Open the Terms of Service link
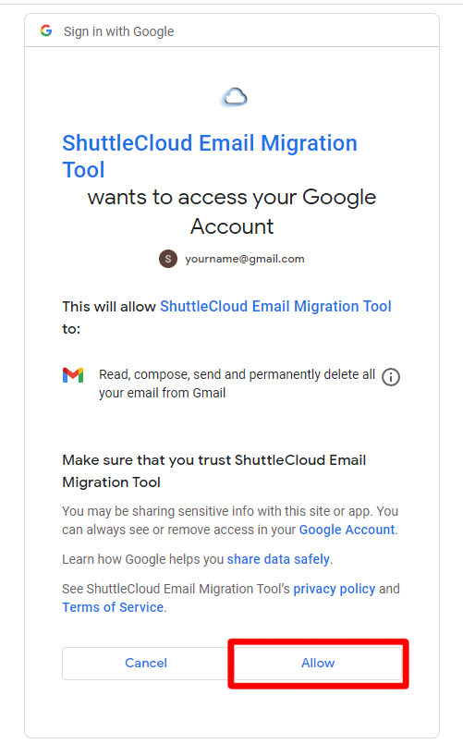 (113, 607)
